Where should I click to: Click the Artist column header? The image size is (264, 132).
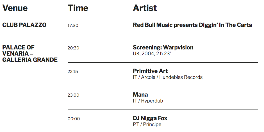[145, 8]
